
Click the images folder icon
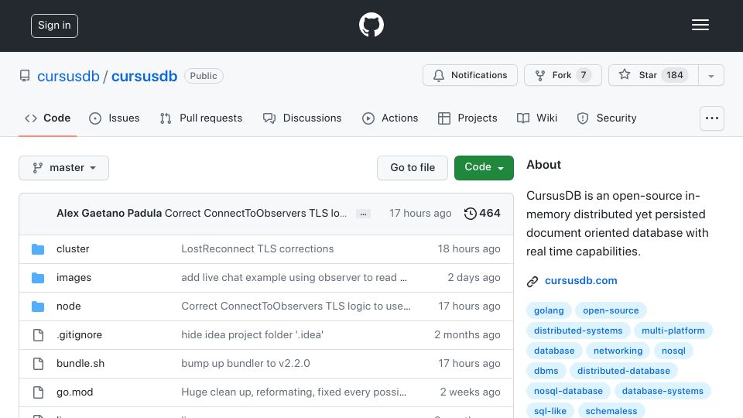[x=38, y=278]
